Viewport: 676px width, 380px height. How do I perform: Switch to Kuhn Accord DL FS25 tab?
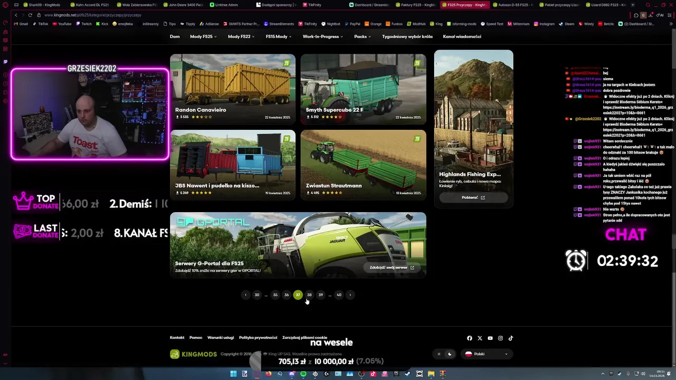click(x=89, y=5)
